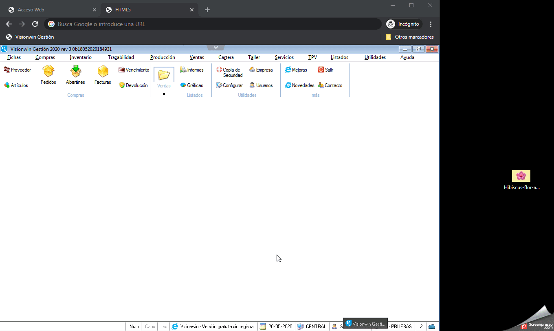
Task: Expand the pull-down chevron above the app title
Action: pyautogui.click(x=216, y=48)
